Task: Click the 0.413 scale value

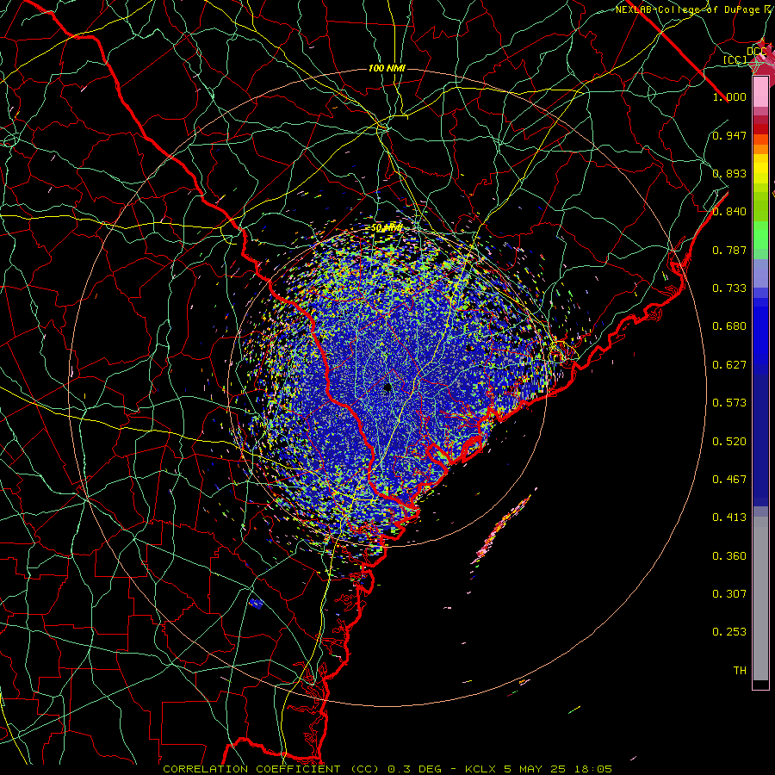Action: pos(729,518)
